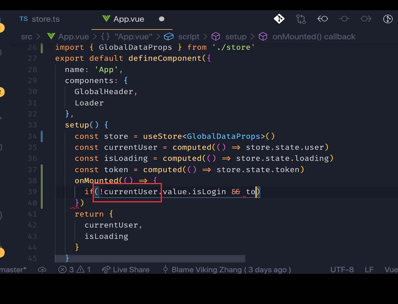Click isLogin on line 39
This screenshot has height=304, width=398.
pyautogui.click(x=209, y=192)
